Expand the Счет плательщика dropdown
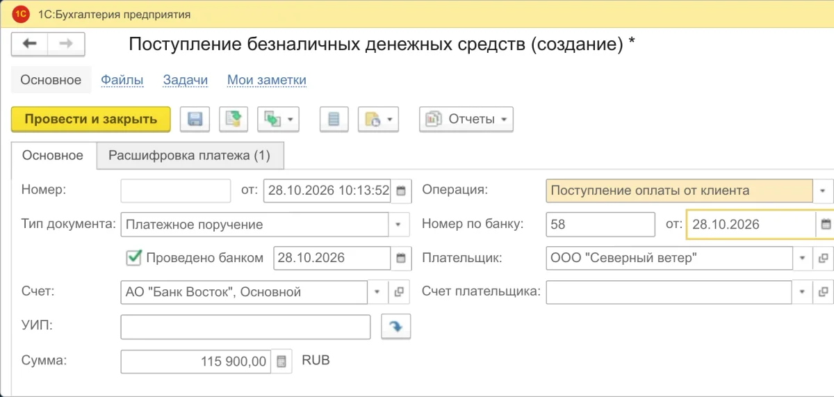The image size is (834, 397). 803,292
